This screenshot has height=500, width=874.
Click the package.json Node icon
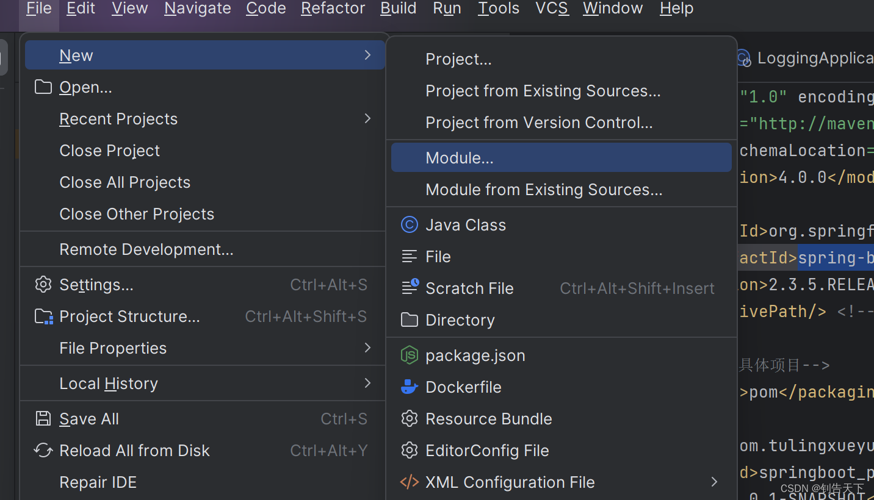click(409, 355)
